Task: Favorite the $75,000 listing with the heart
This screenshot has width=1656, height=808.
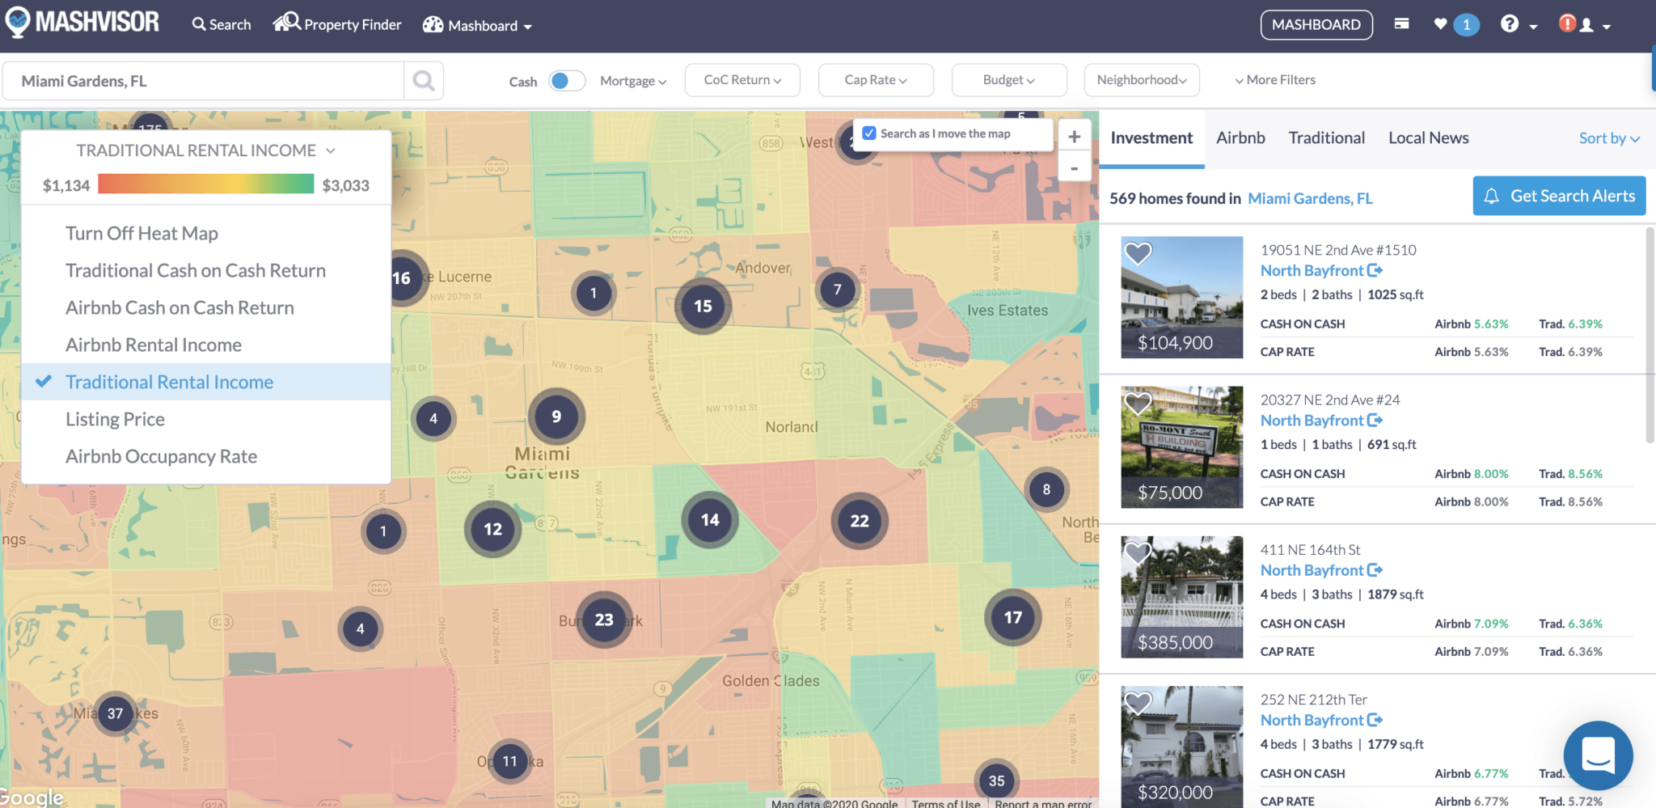Action: [1138, 402]
